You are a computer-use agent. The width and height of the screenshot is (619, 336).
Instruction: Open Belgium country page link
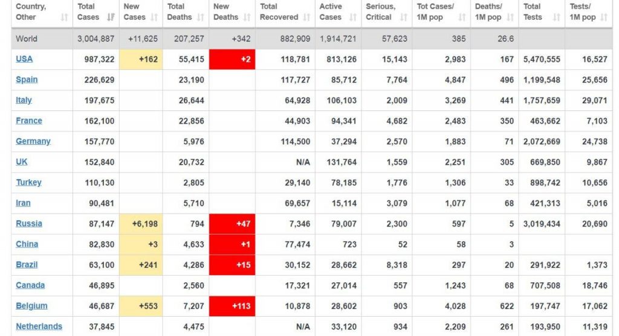(31, 306)
